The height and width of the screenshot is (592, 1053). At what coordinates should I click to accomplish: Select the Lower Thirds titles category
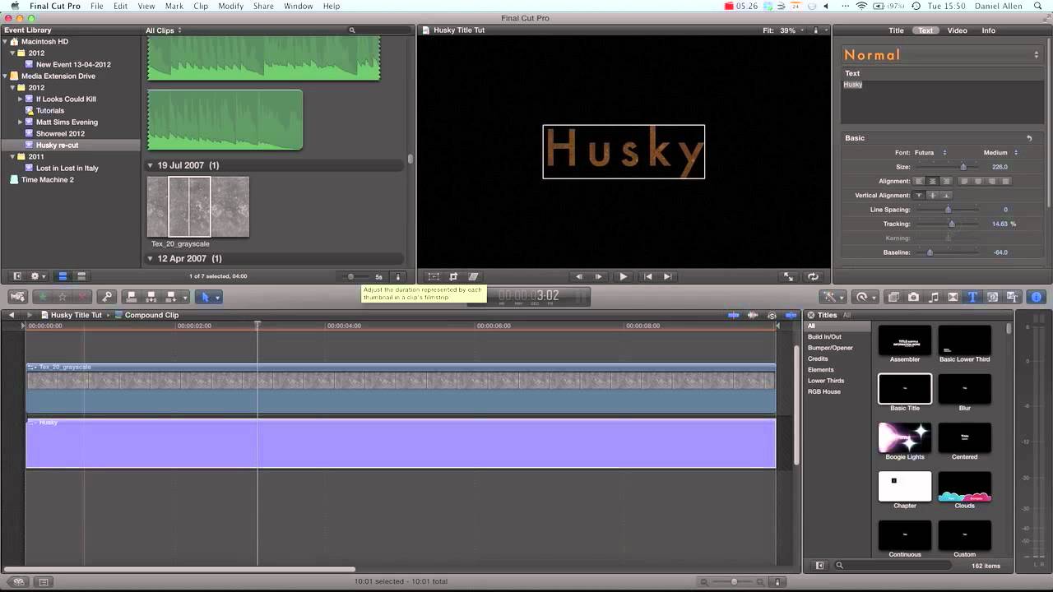[826, 381]
